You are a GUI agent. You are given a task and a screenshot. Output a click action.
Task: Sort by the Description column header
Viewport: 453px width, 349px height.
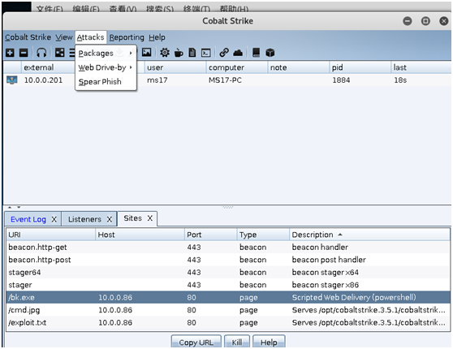tap(370, 235)
